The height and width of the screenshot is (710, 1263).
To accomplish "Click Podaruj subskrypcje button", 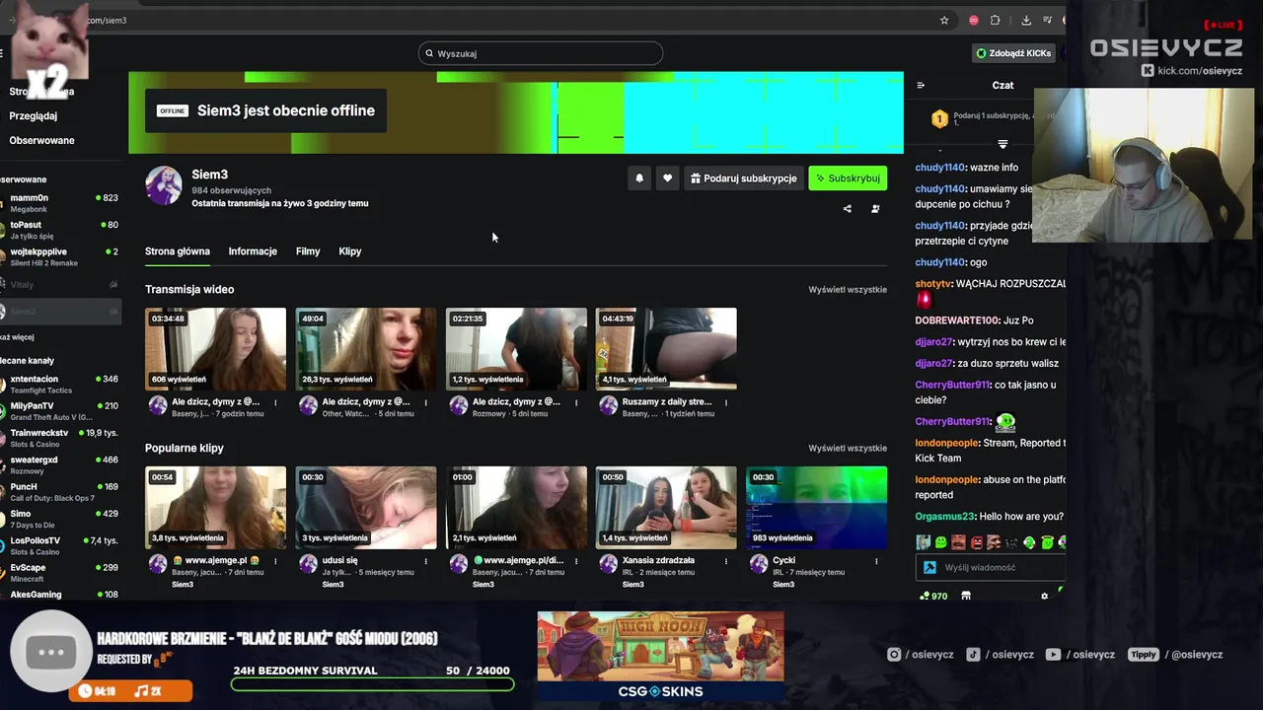I will click(x=743, y=178).
